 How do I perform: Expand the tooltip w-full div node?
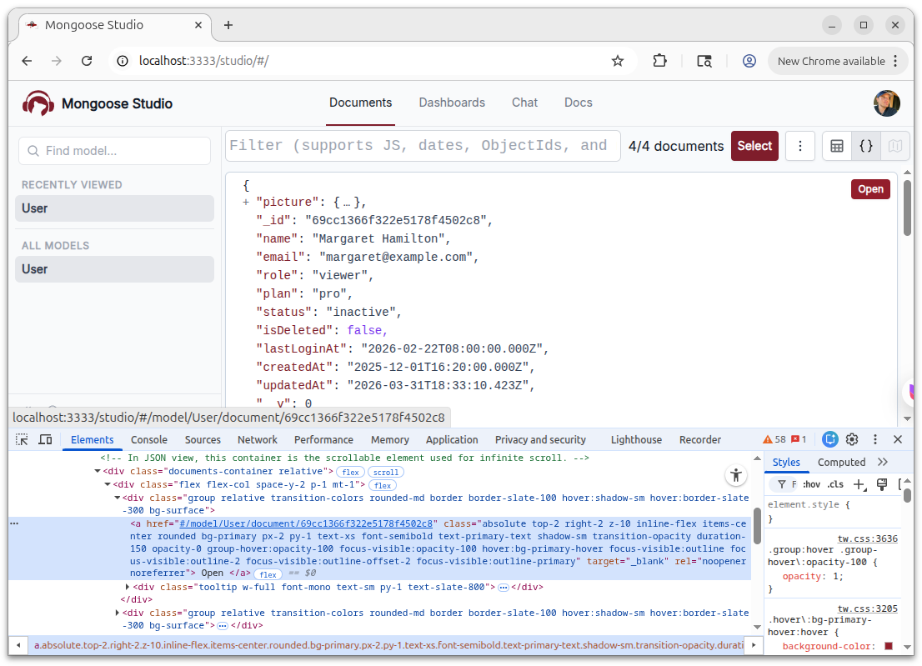[127, 587]
